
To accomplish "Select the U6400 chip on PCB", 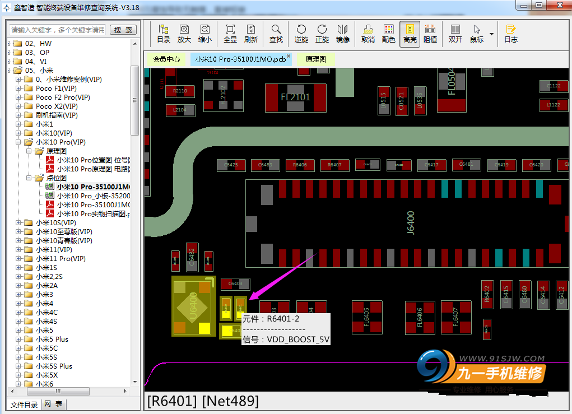I will [193, 306].
